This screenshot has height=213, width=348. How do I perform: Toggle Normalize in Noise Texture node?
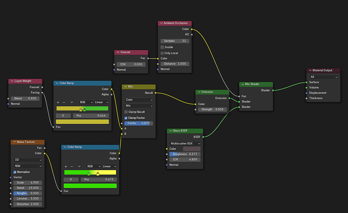point(15,172)
